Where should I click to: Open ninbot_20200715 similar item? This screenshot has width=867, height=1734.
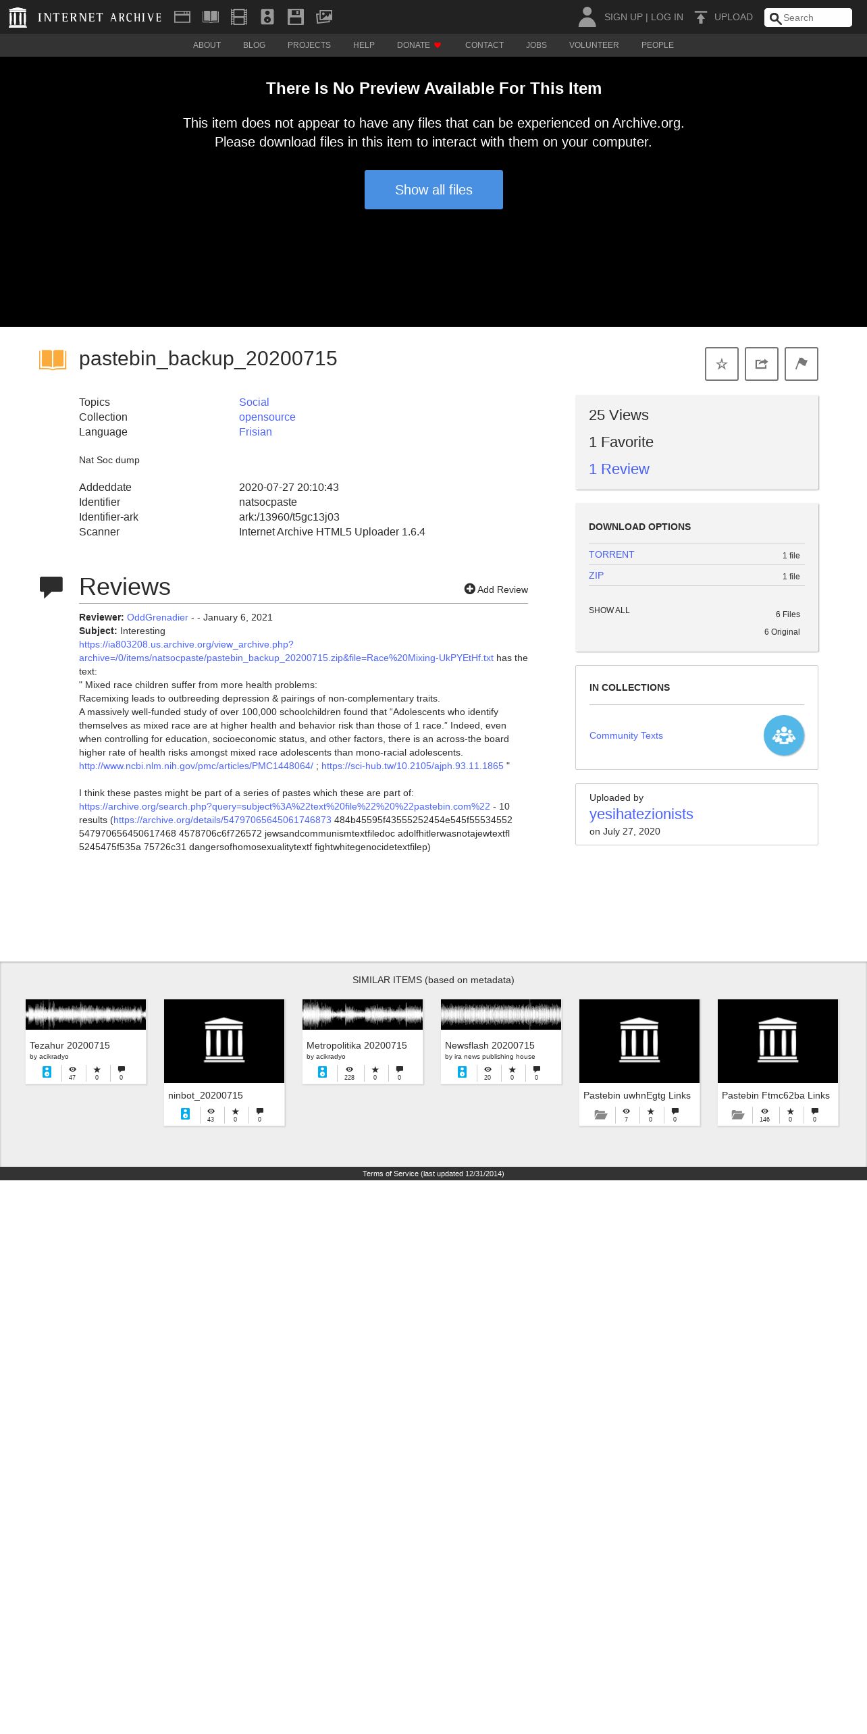click(224, 1062)
